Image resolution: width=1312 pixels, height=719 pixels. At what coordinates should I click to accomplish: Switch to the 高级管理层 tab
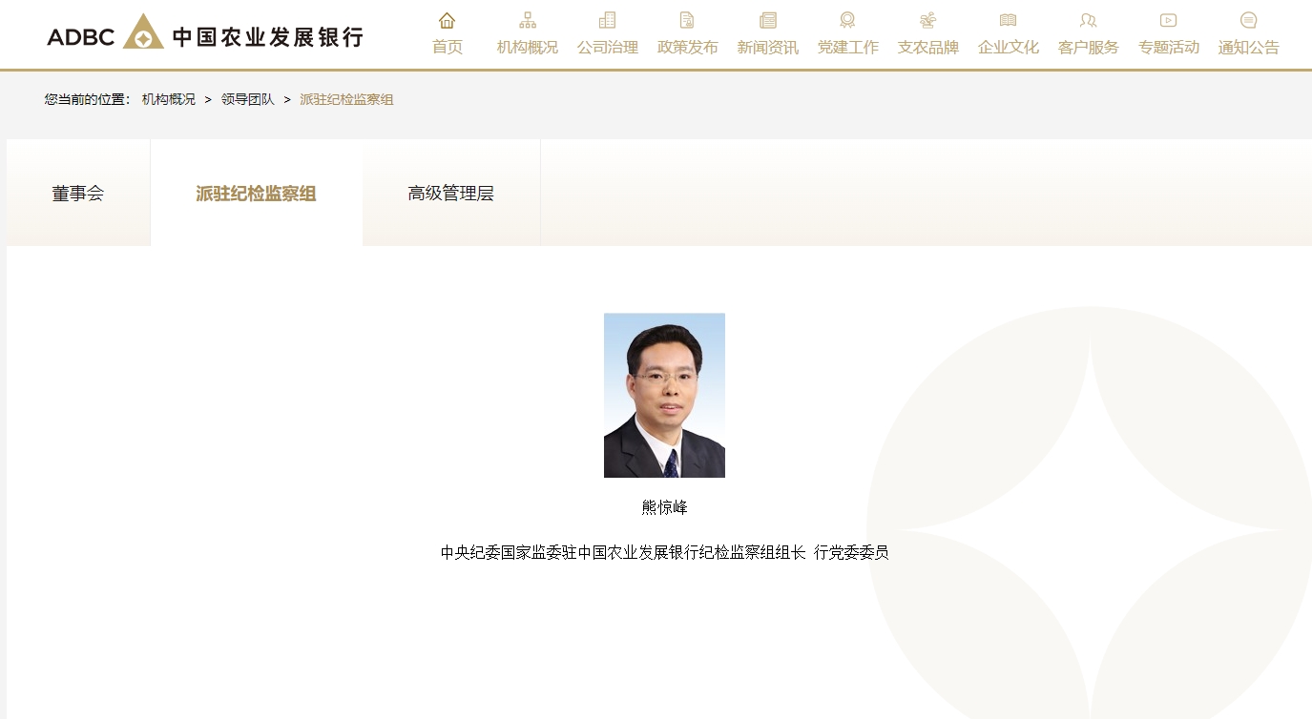[451, 193]
